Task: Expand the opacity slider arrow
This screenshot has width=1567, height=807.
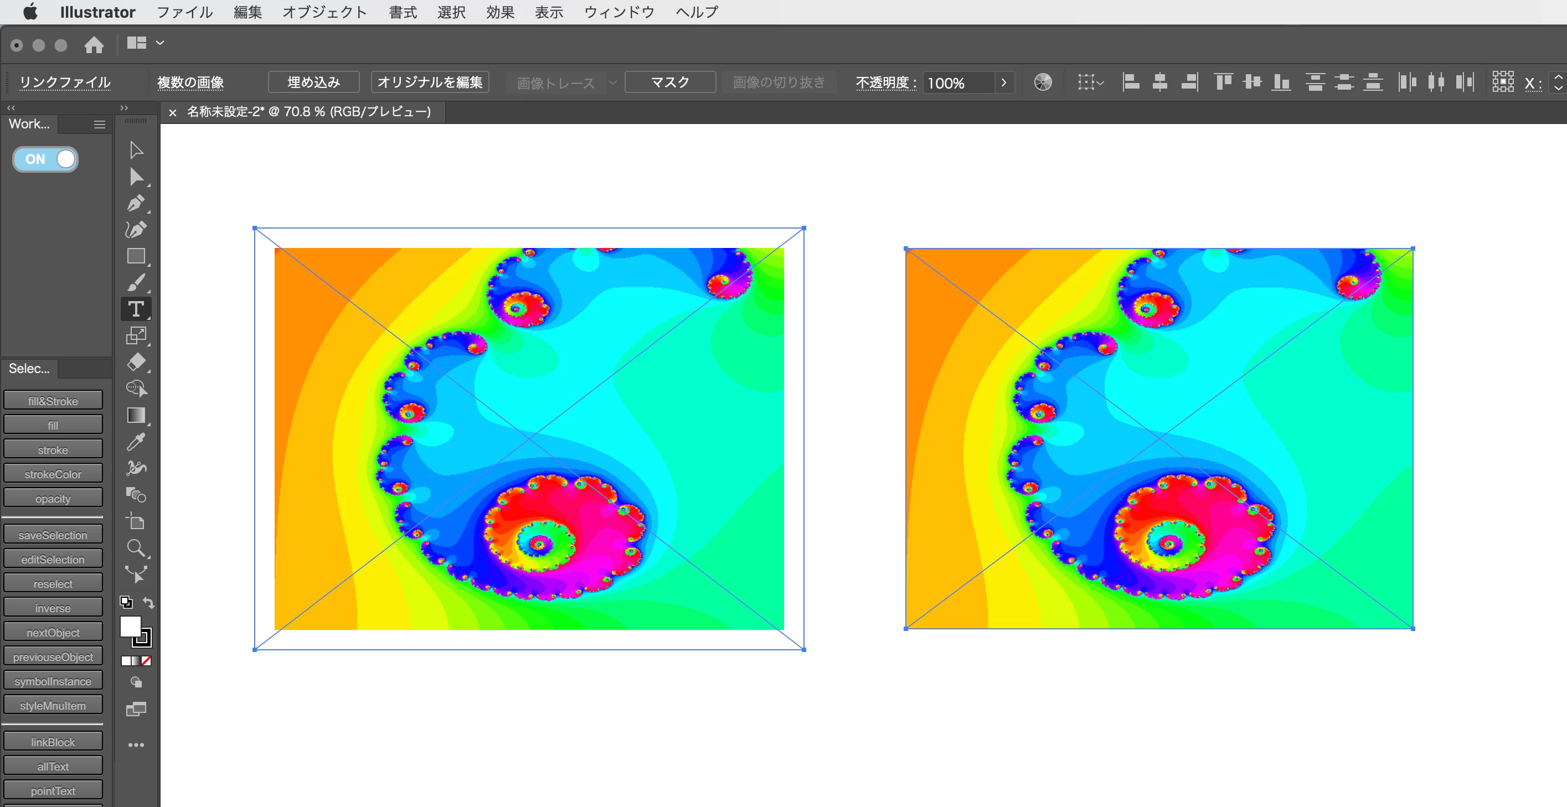Action: [x=1004, y=82]
